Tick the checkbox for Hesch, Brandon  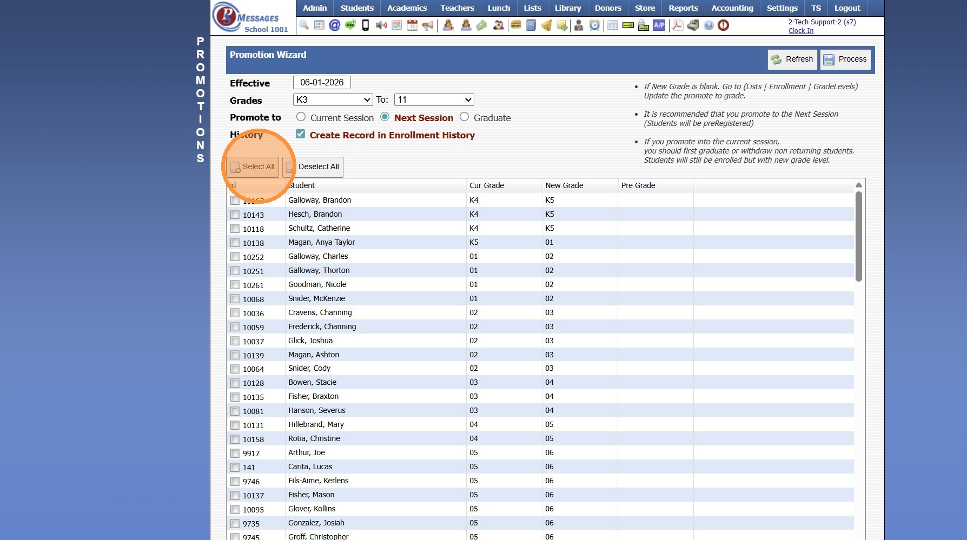pyautogui.click(x=235, y=215)
